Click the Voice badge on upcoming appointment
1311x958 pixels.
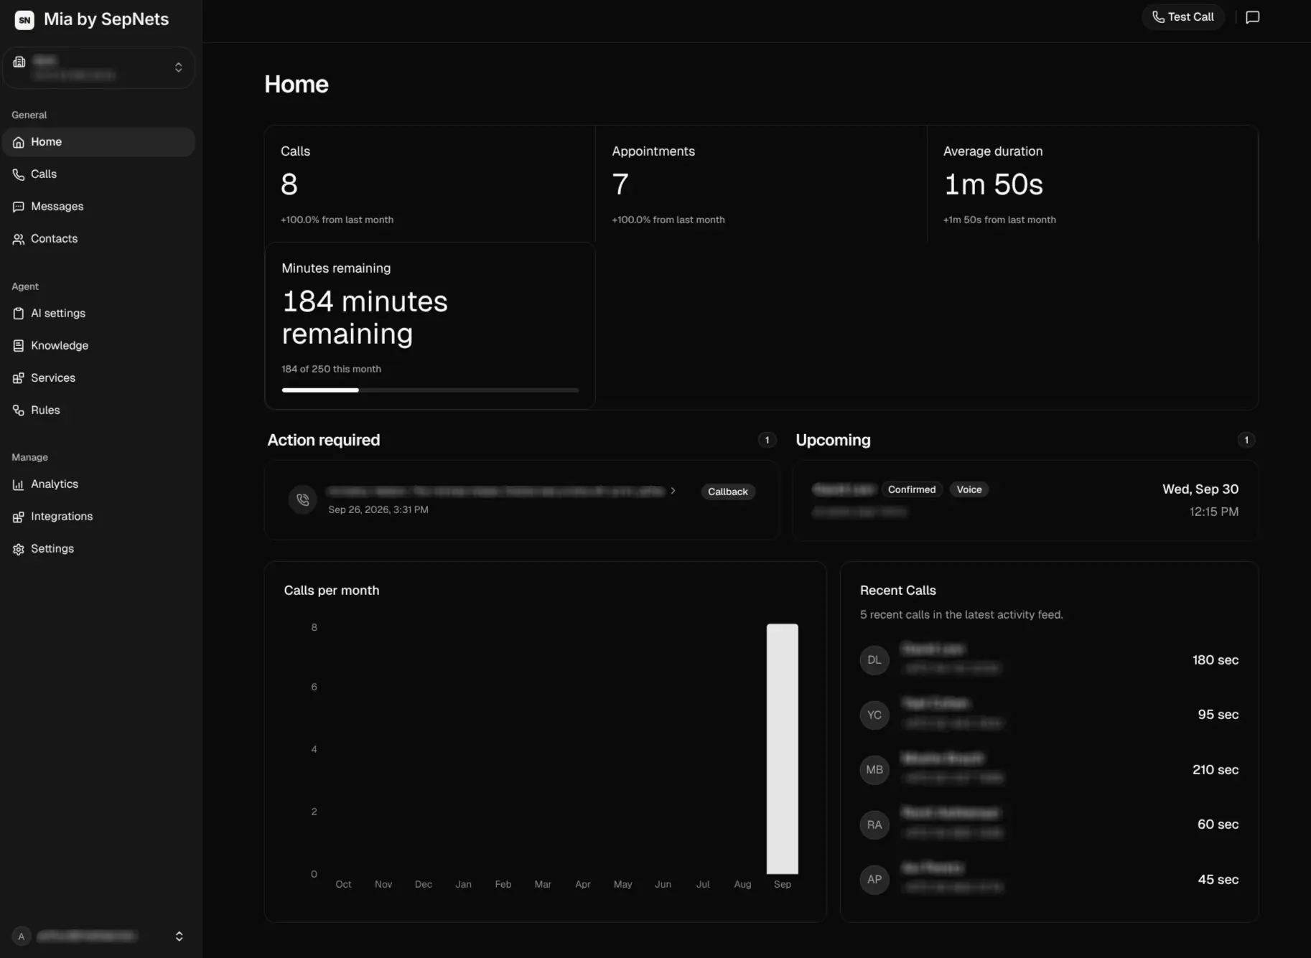[969, 489]
